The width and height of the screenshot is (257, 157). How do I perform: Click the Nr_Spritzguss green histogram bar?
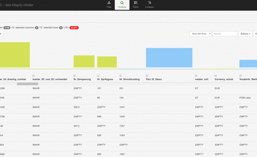(x=107, y=62)
